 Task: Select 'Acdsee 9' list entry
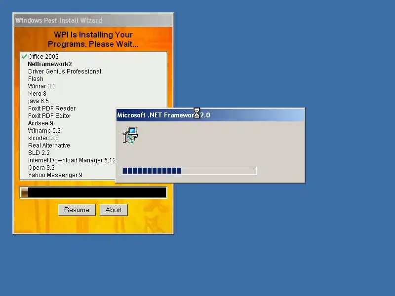[x=40, y=123]
